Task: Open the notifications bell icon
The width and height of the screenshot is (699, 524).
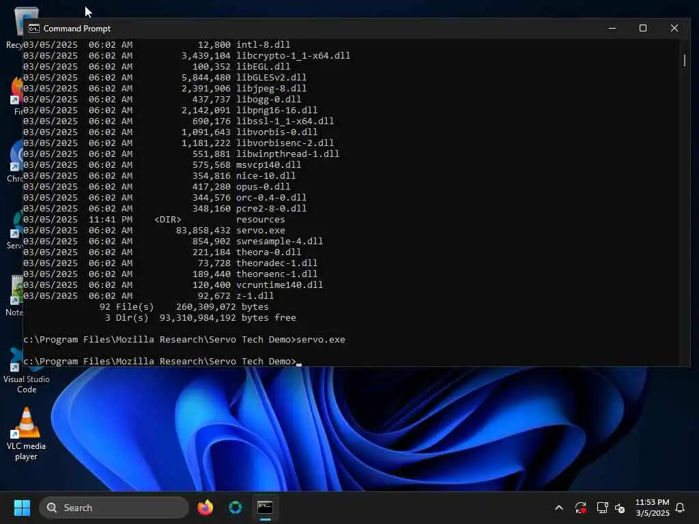Action: click(680, 508)
